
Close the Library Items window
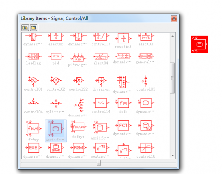point(174,19)
